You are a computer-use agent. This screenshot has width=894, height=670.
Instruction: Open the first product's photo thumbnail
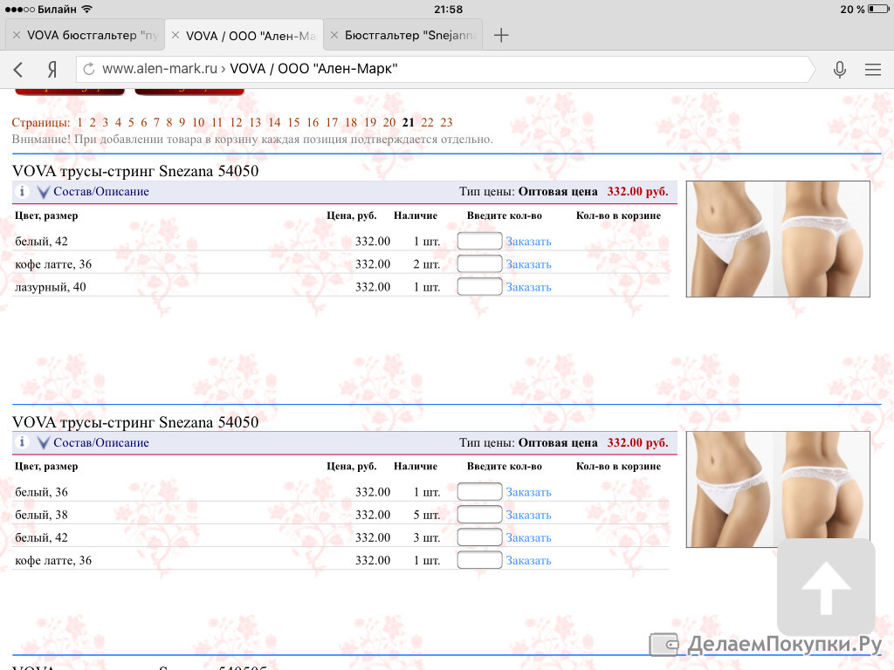pyautogui.click(x=778, y=239)
